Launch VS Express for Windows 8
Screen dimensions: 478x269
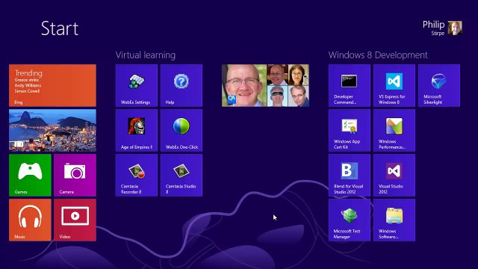[x=394, y=85]
